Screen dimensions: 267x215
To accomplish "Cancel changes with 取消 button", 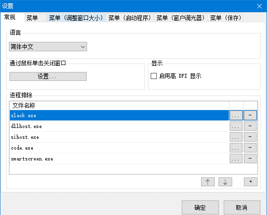I will [242, 207].
